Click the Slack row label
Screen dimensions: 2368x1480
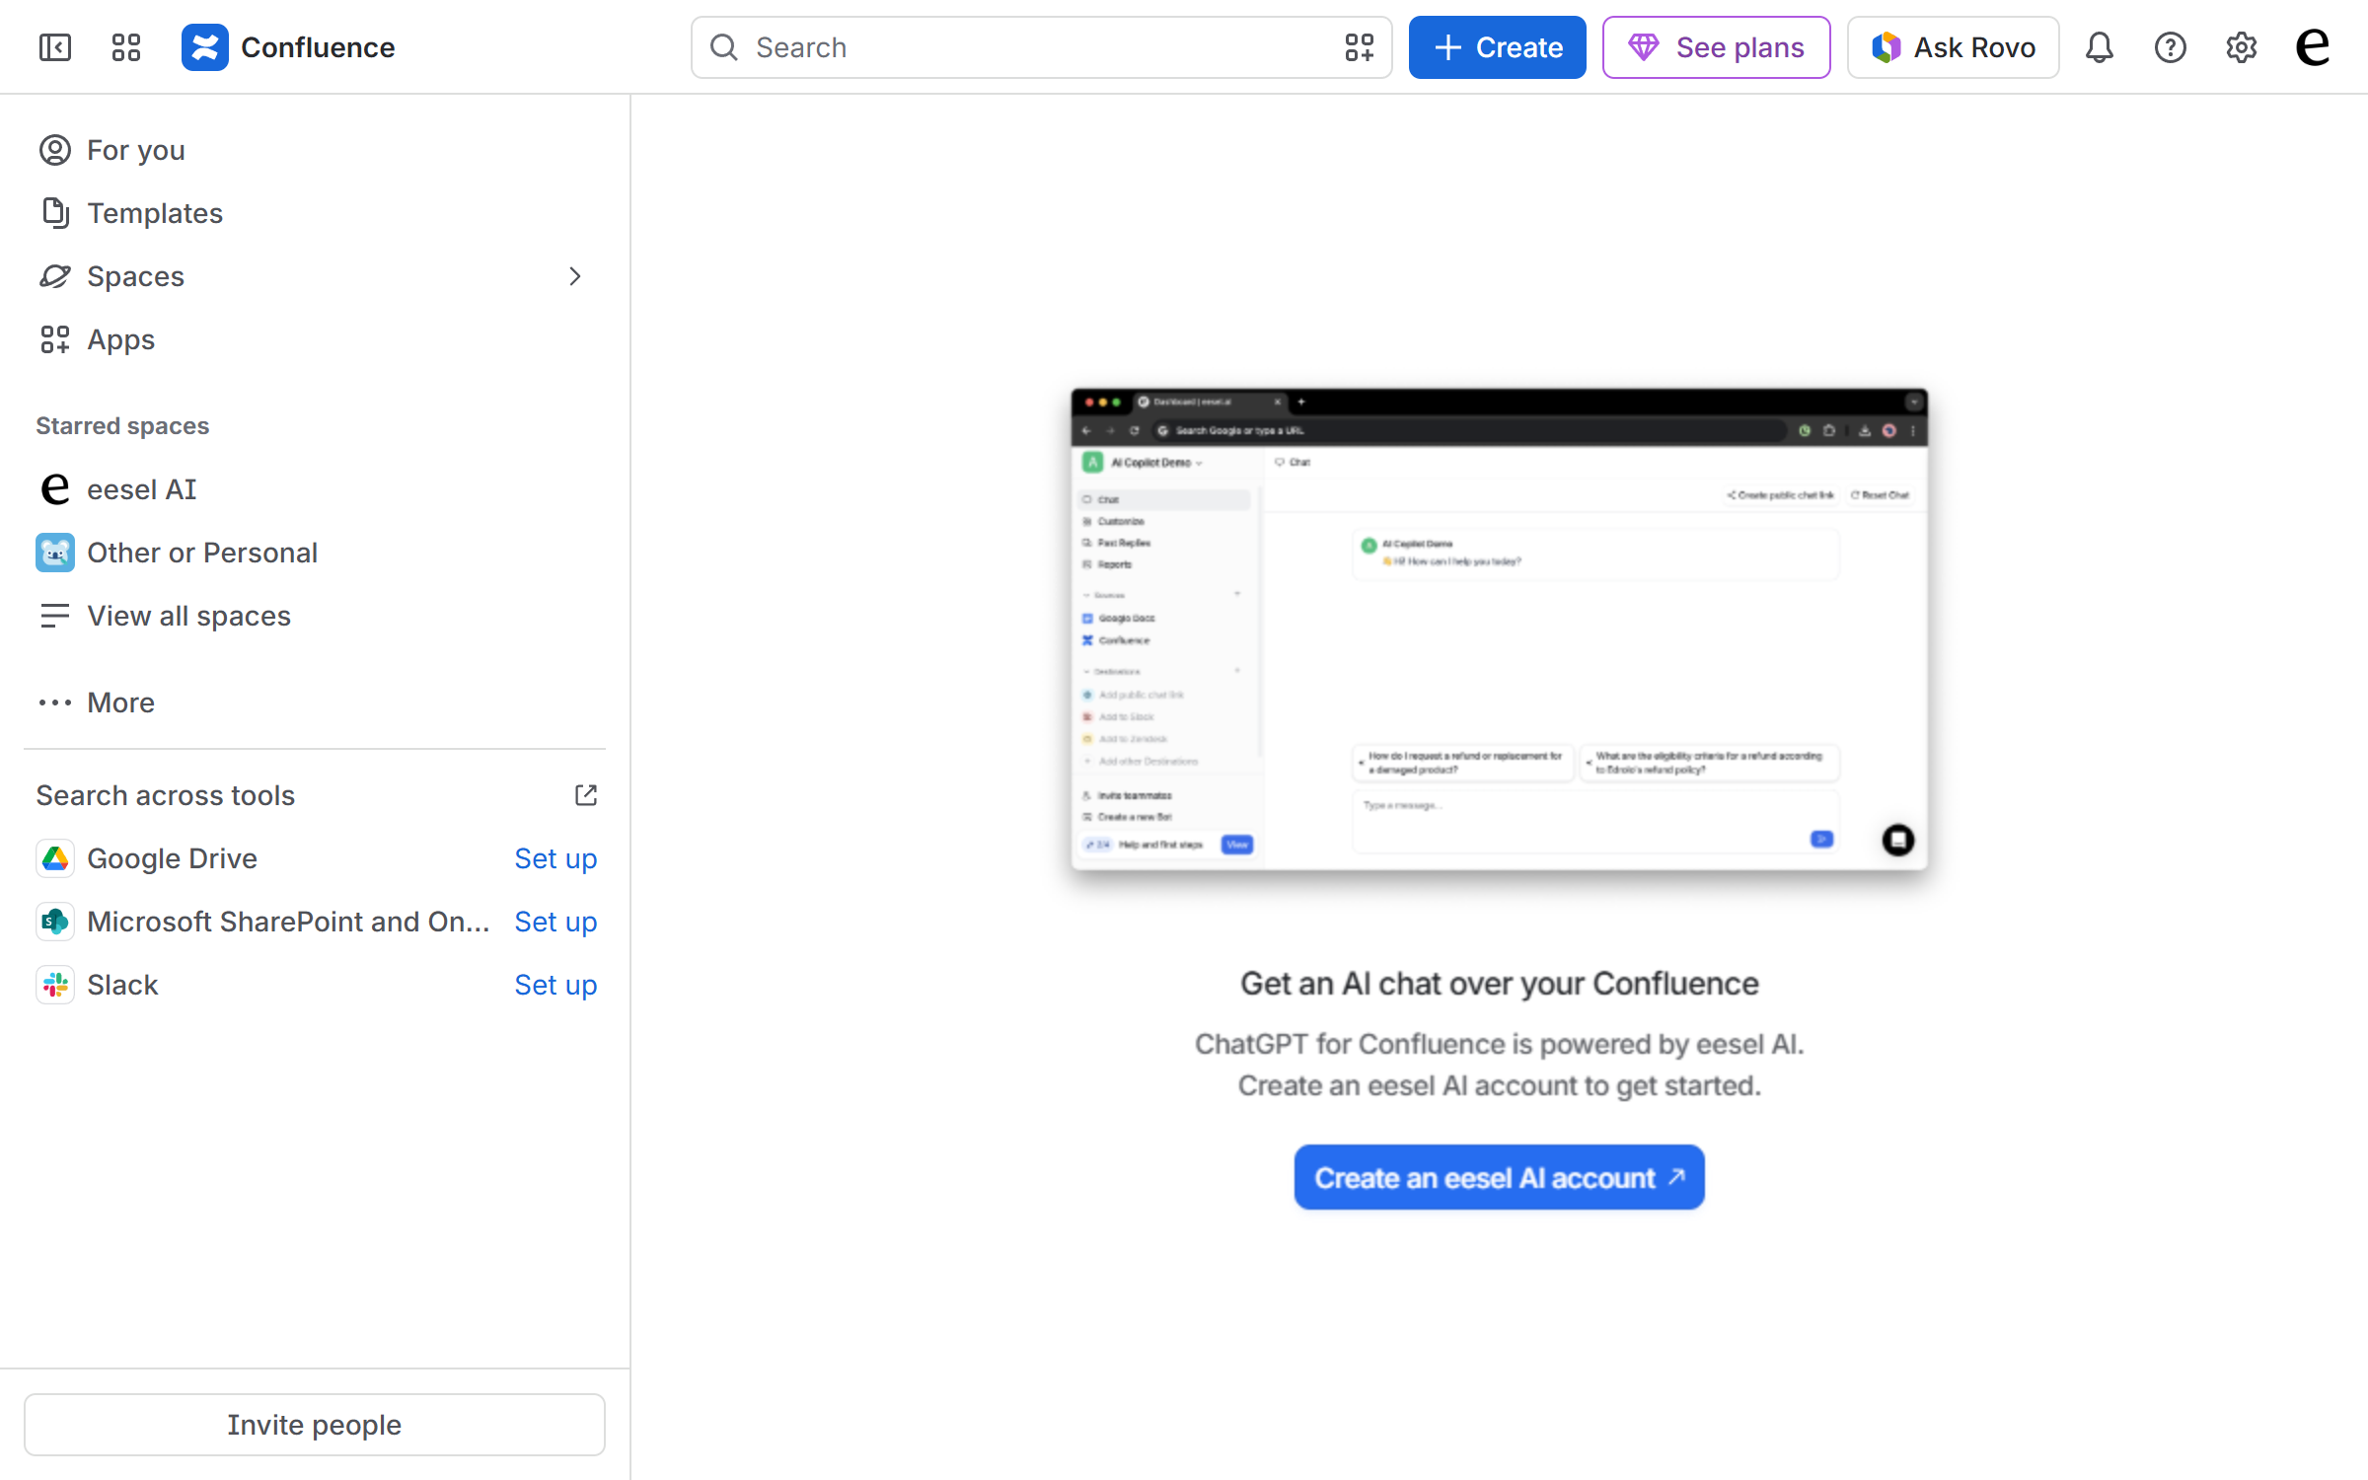pyautogui.click(x=122, y=985)
